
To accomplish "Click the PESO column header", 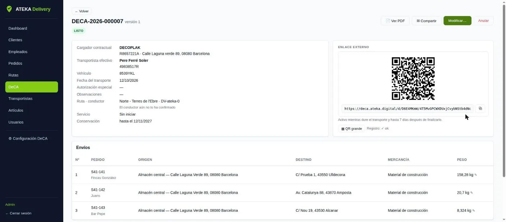I will [x=462, y=160].
